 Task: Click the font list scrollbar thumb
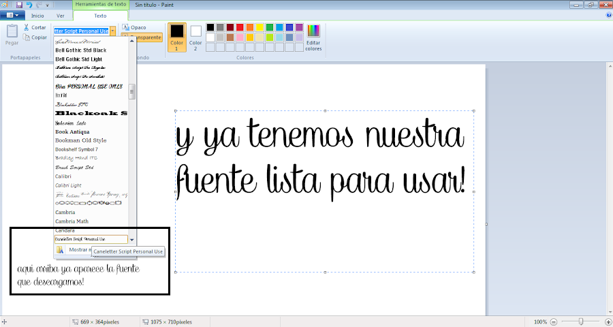[131, 92]
